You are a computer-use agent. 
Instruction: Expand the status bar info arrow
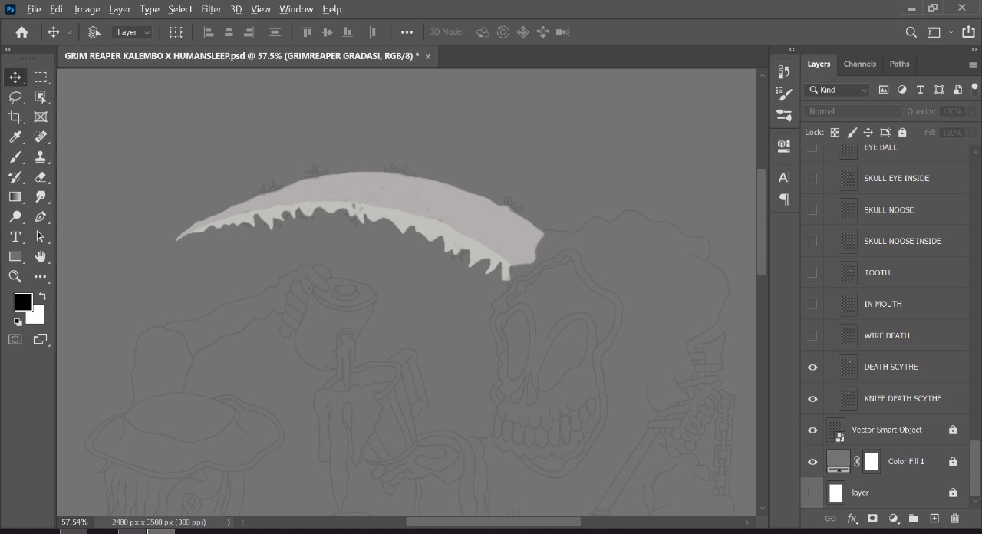click(229, 522)
